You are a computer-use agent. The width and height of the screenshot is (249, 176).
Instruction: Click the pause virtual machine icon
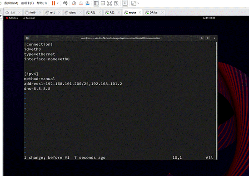tap(53, 3)
